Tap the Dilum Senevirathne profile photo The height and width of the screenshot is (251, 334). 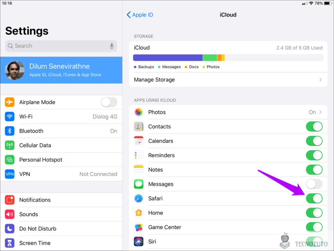click(15, 70)
